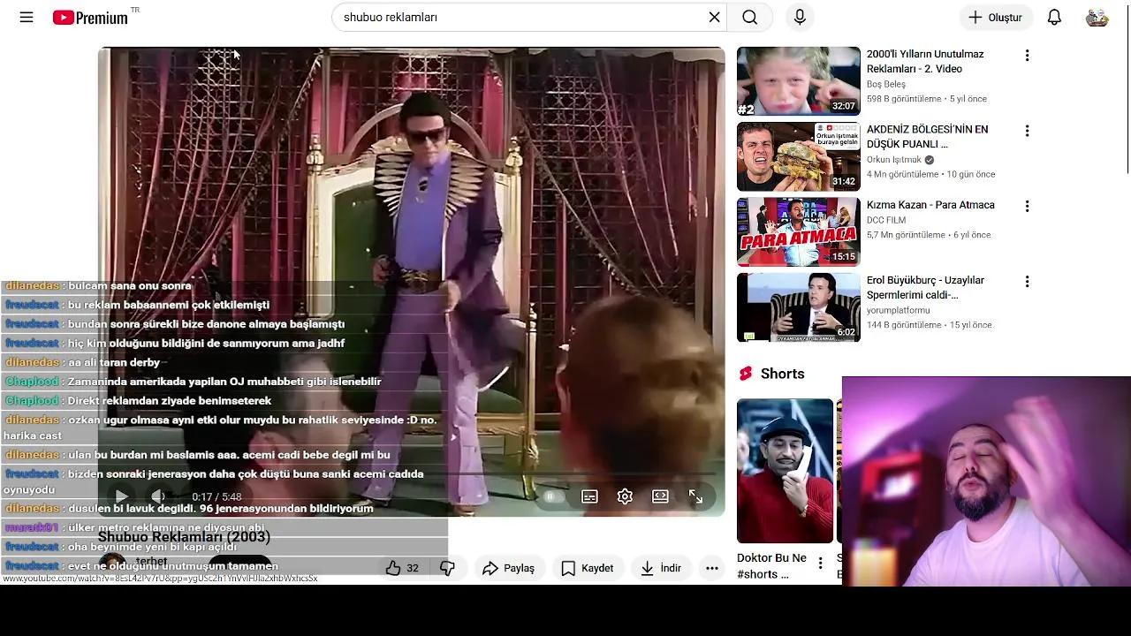The height and width of the screenshot is (636, 1131).
Task: Click the 15:15 duration badge
Action: (844, 257)
